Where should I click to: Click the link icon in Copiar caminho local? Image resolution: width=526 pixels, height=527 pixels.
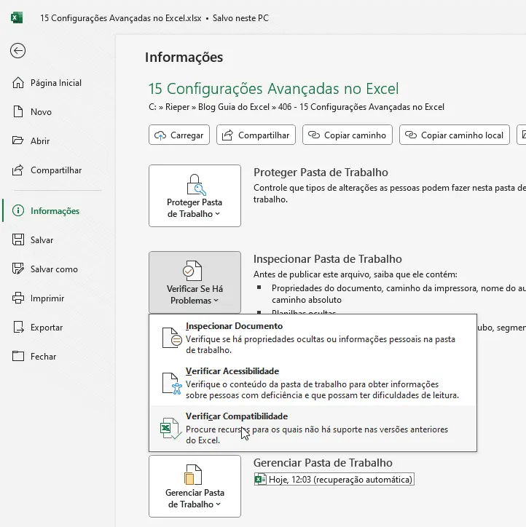tap(411, 135)
